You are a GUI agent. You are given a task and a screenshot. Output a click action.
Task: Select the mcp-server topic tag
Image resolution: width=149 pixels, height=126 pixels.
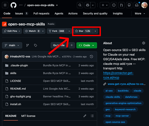[x=122, y=116]
